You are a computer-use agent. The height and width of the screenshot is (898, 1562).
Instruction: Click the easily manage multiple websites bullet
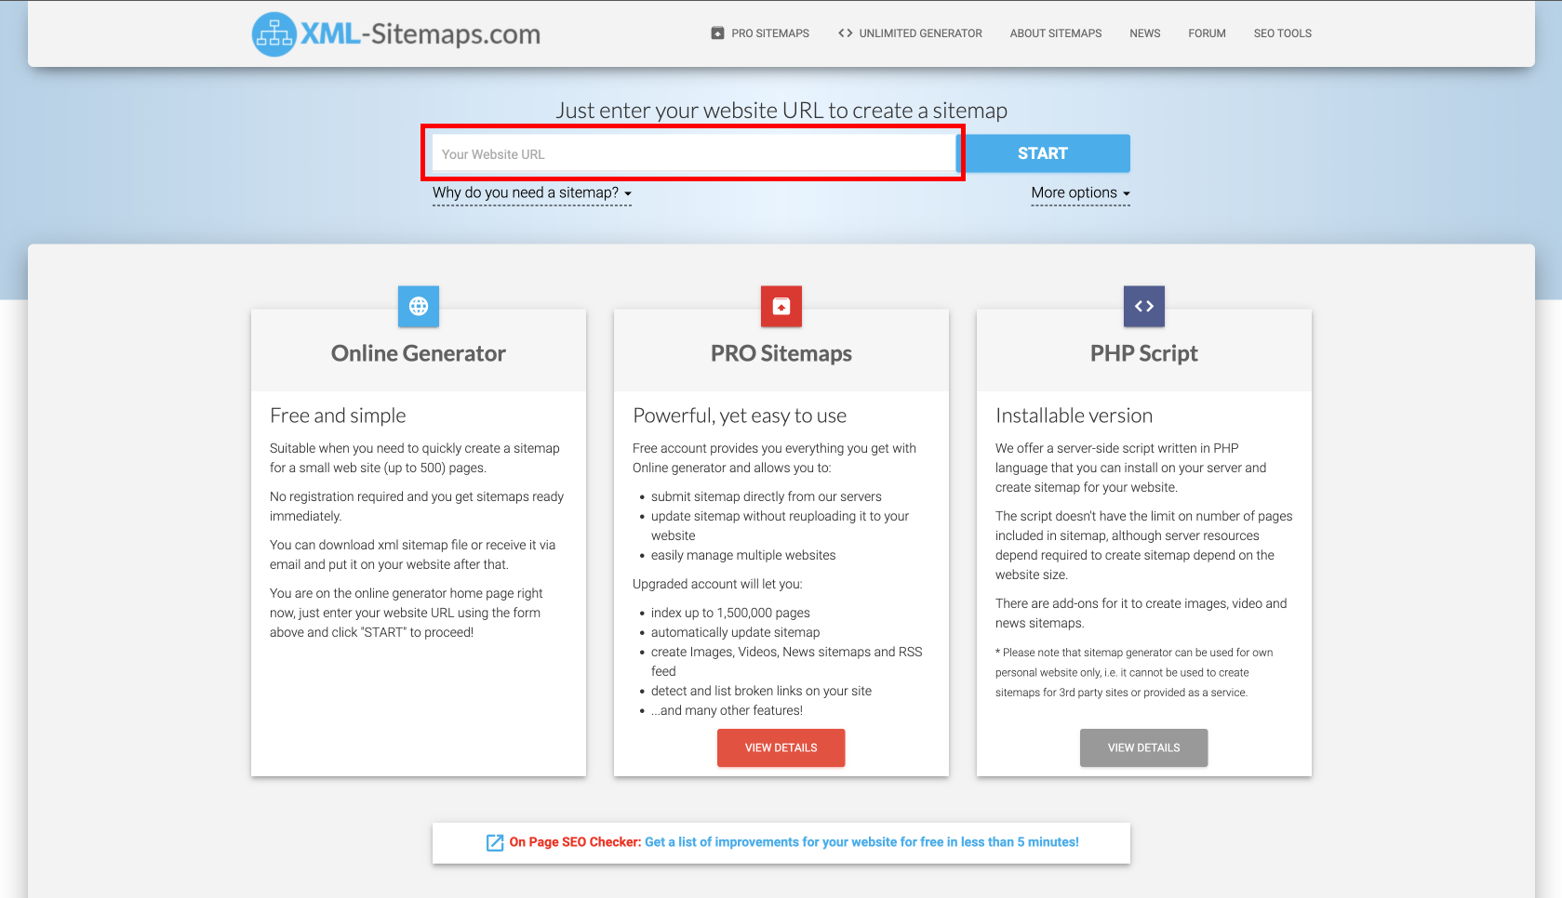click(743, 556)
